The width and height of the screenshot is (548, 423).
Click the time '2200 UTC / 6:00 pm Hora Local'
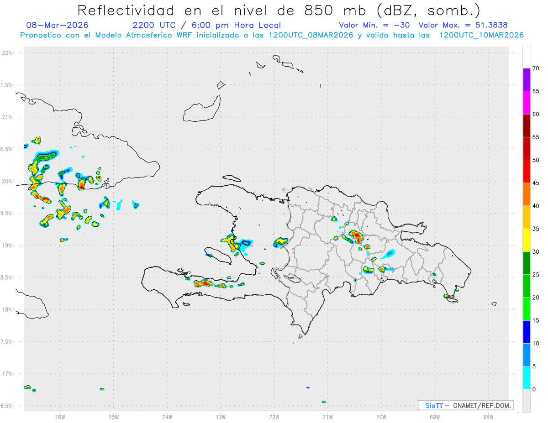pos(206,25)
